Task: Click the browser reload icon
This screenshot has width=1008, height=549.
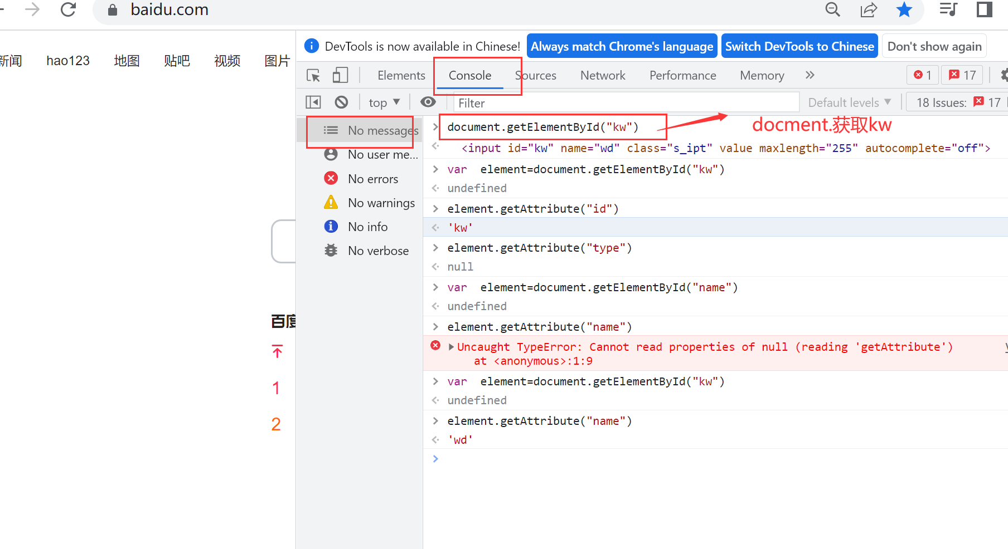Action: [x=68, y=9]
